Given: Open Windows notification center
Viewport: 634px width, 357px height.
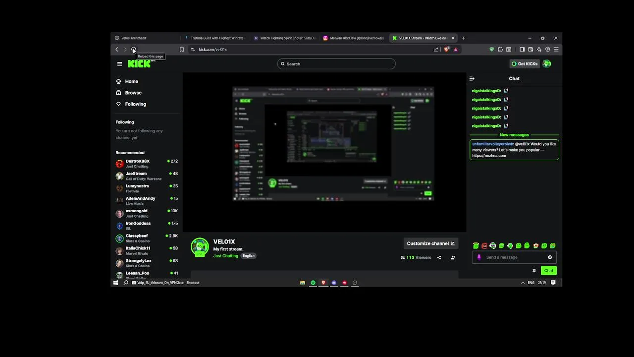Looking at the screenshot, I should click(x=553, y=283).
